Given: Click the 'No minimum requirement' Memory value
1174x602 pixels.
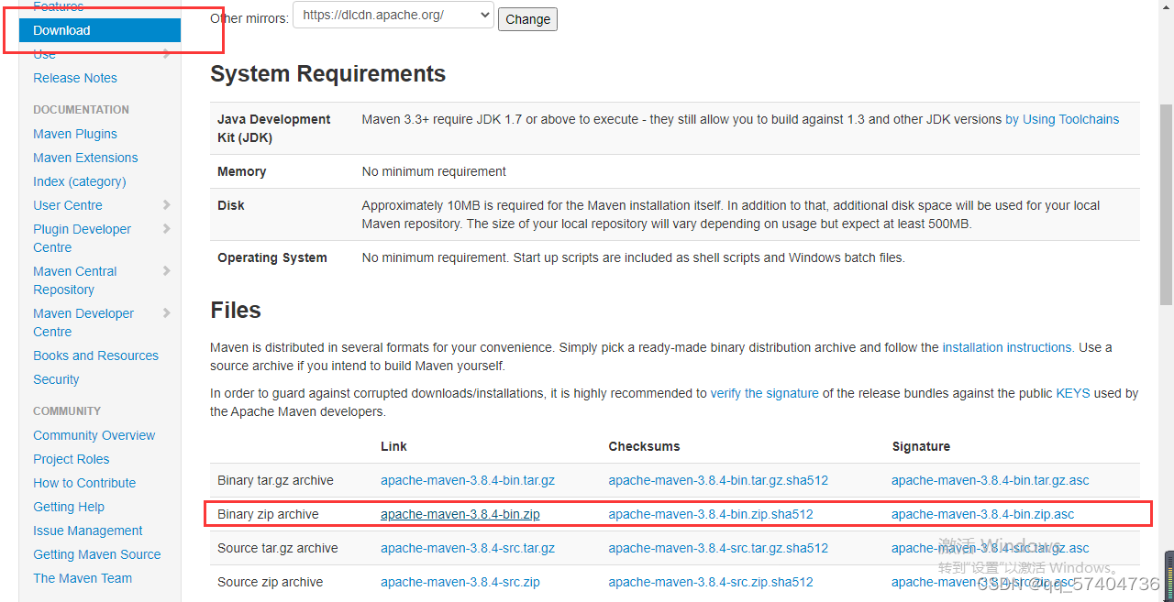Looking at the screenshot, I should [434, 171].
